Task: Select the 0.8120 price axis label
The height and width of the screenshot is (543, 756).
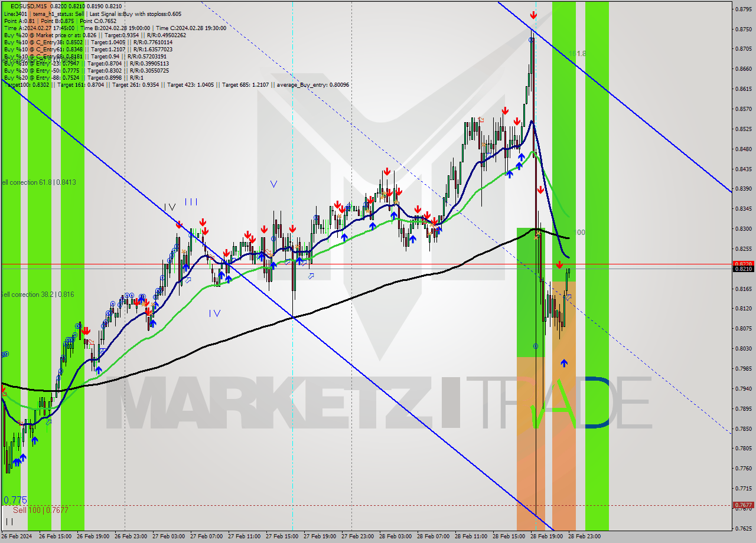Action: pyautogui.click(x=742, y=308)
